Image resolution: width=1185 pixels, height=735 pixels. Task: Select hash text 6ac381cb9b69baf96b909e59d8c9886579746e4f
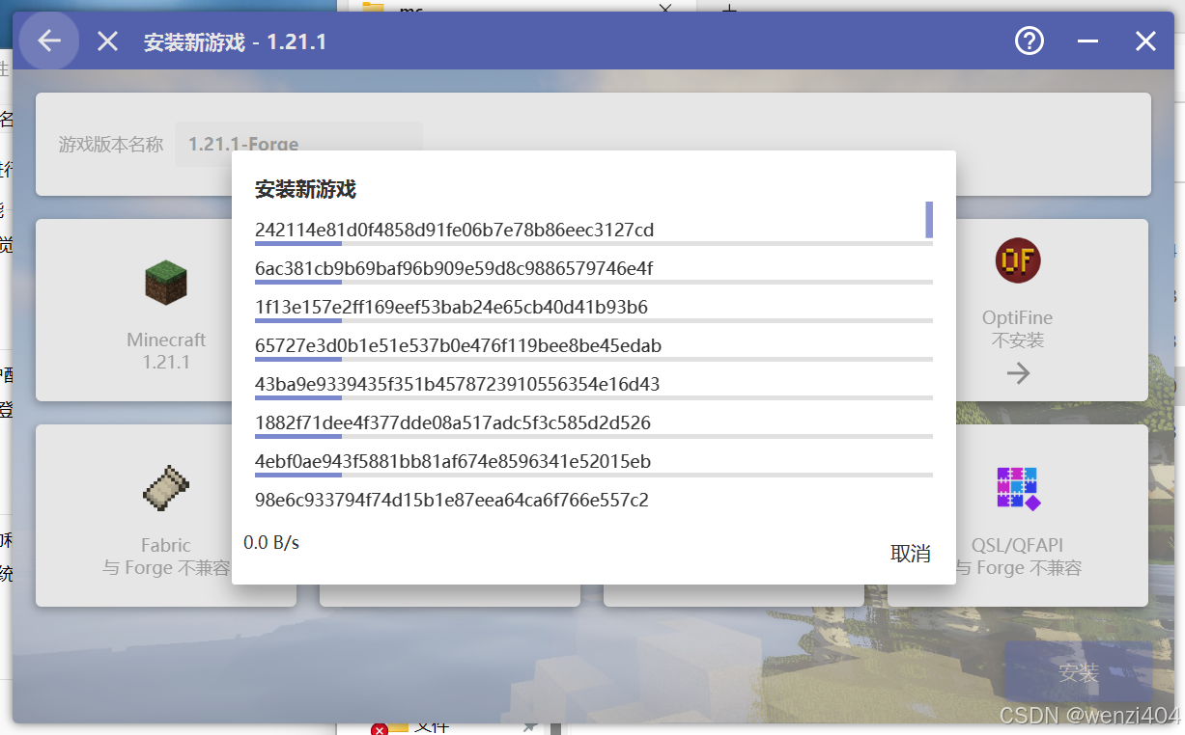tap(454, 268)
